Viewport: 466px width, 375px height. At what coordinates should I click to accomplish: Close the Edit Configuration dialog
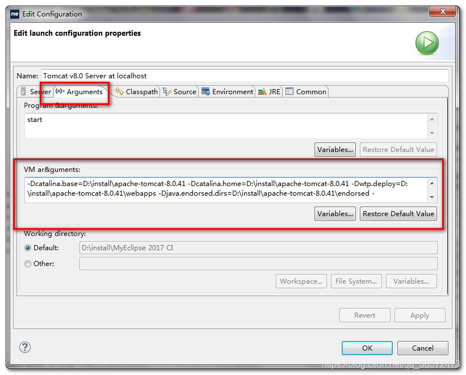[443, 11]
